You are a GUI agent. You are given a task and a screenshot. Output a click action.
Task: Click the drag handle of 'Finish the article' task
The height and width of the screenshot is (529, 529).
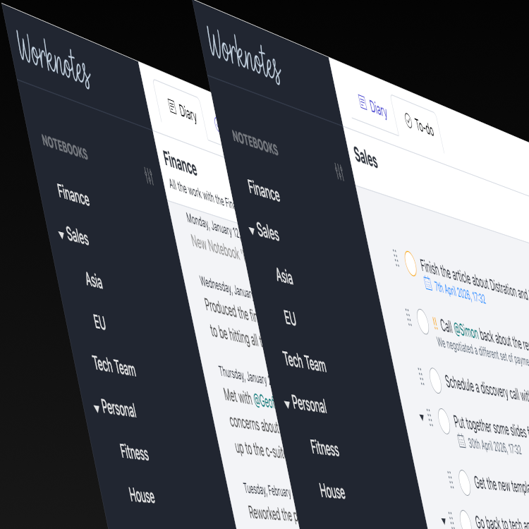click(x=396, y=257)
